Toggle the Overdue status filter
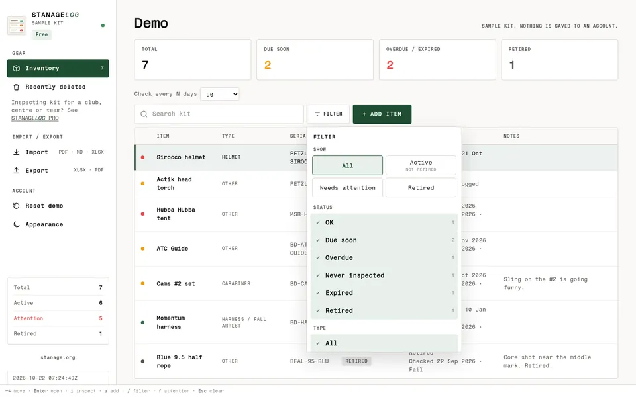This screenshot has height=397, width=636. (x=384, y=257)
